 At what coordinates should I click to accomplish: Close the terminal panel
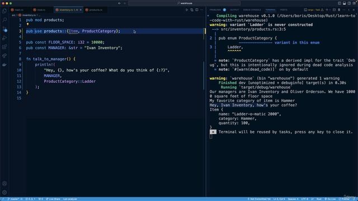click(x=354, y=10)
